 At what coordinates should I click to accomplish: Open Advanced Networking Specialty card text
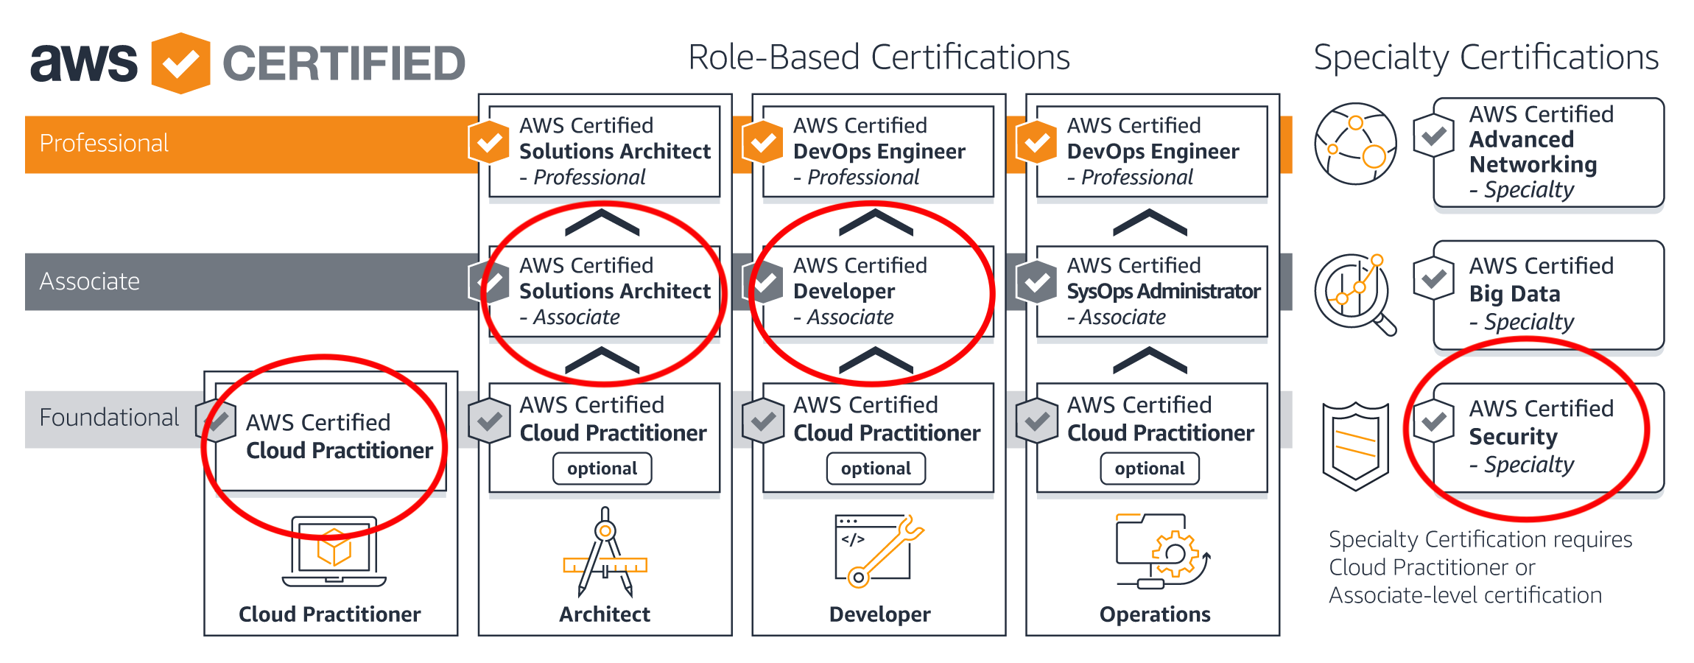(x=1542, y=152)
